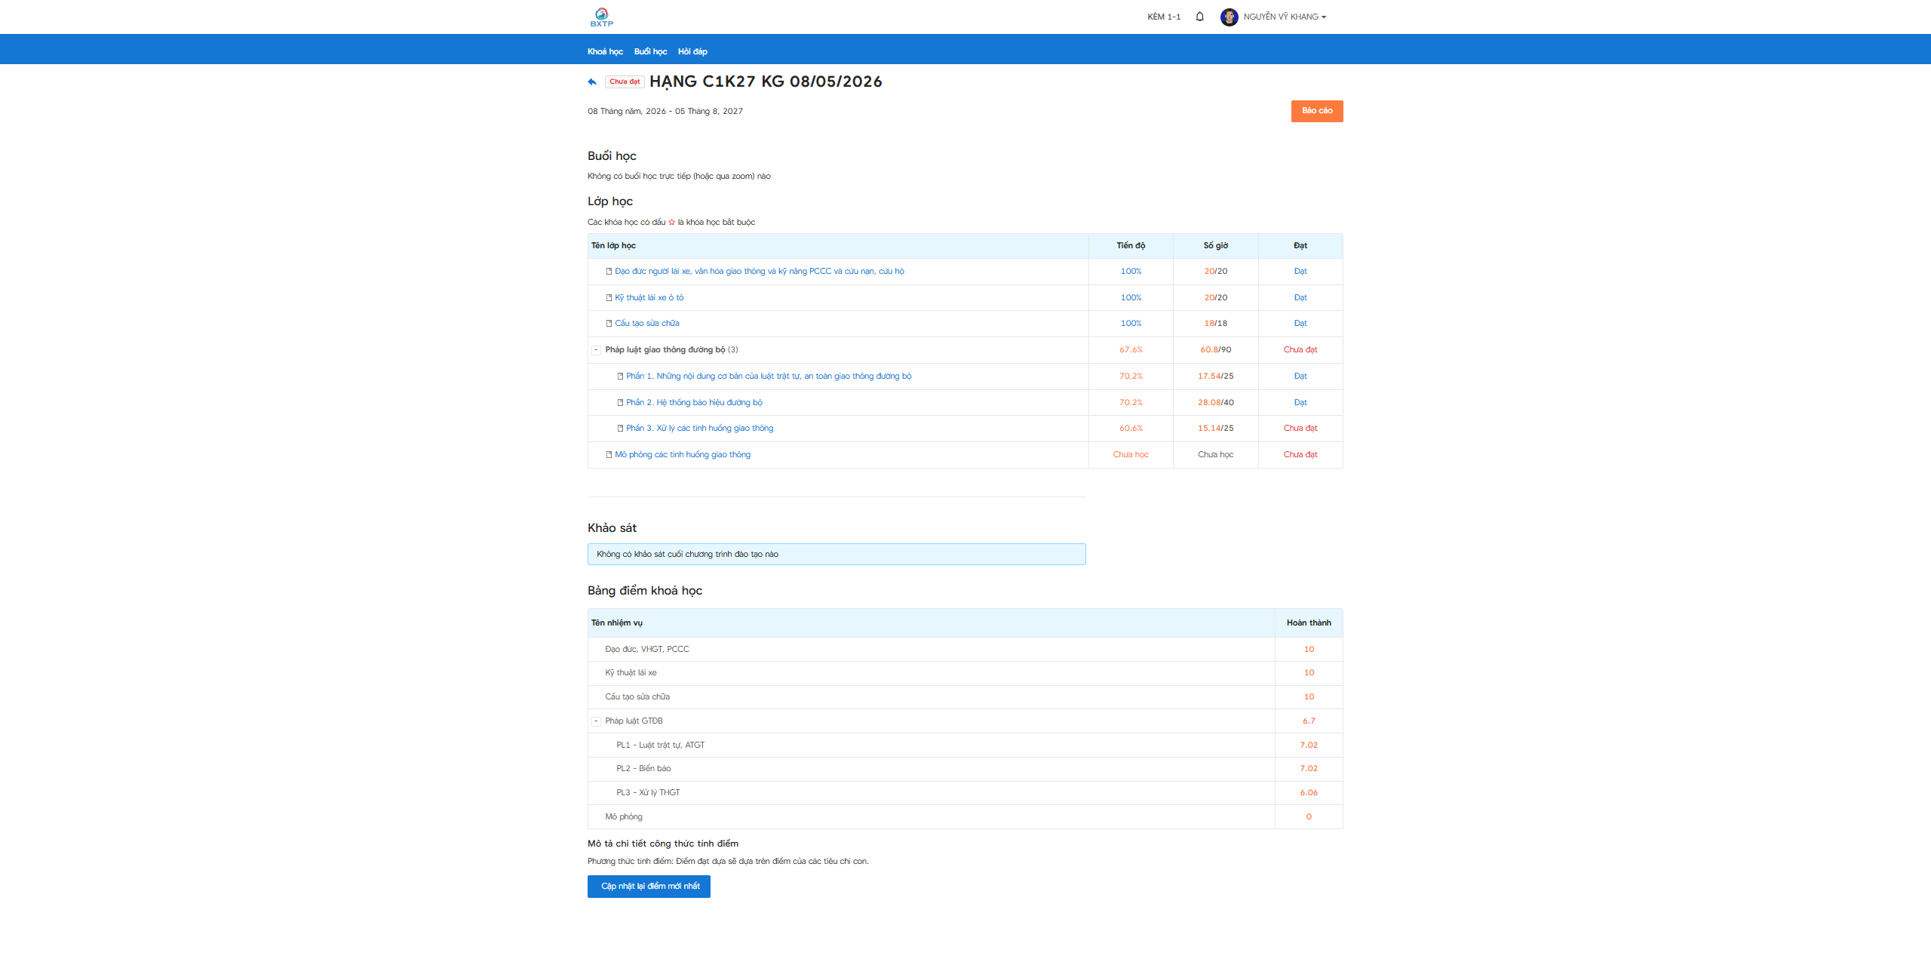Click the Mô phỏng score row
This screenshot has height=959, width=1931.
point(965,816)
